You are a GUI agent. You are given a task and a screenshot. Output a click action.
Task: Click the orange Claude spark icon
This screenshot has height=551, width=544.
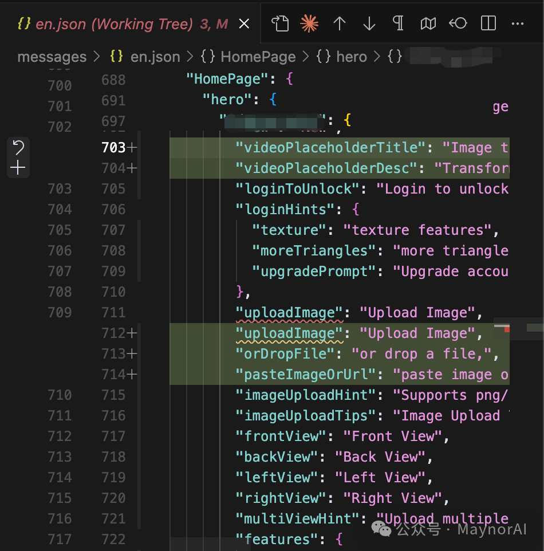point(309,23)
